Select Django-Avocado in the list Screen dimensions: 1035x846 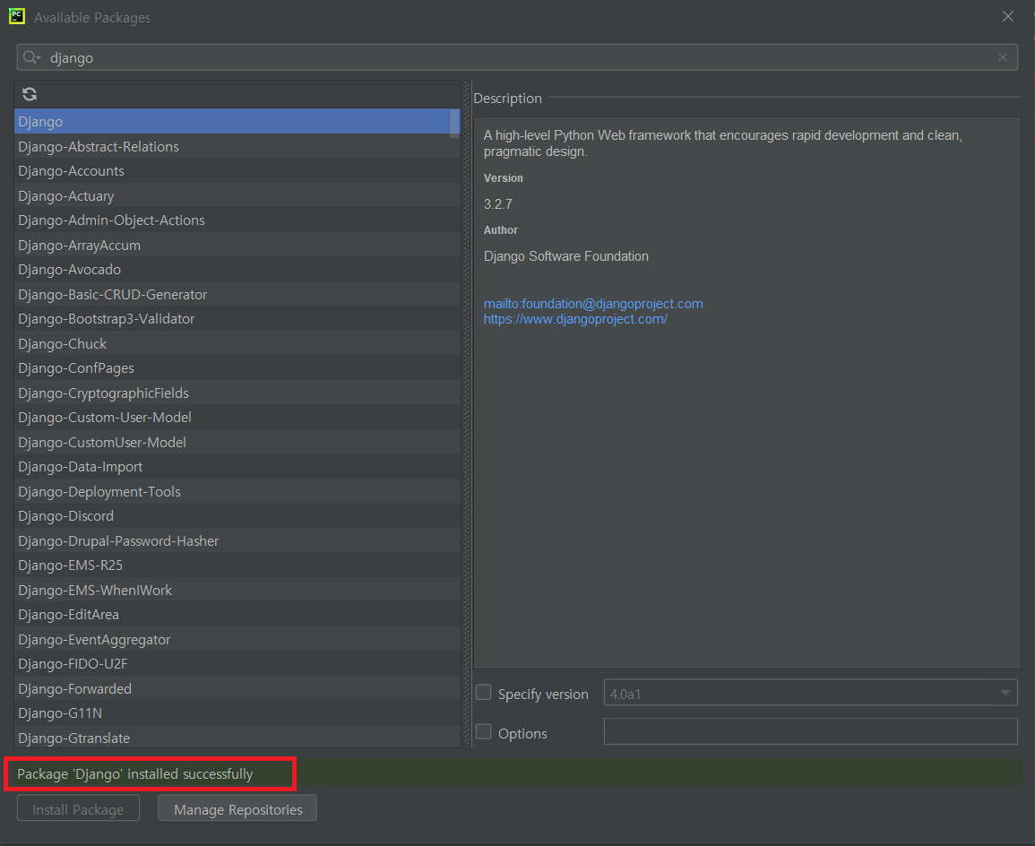point(237,270)
